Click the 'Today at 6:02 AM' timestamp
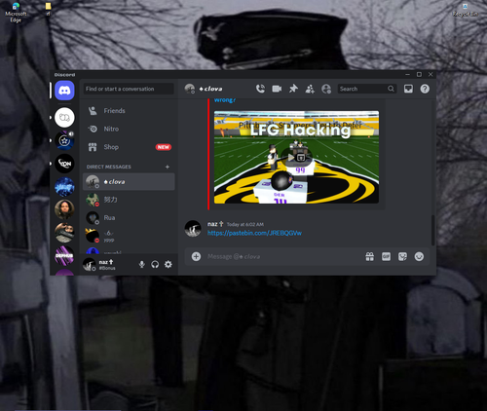The height and width of the screenshot is (411, 487). 245,224
